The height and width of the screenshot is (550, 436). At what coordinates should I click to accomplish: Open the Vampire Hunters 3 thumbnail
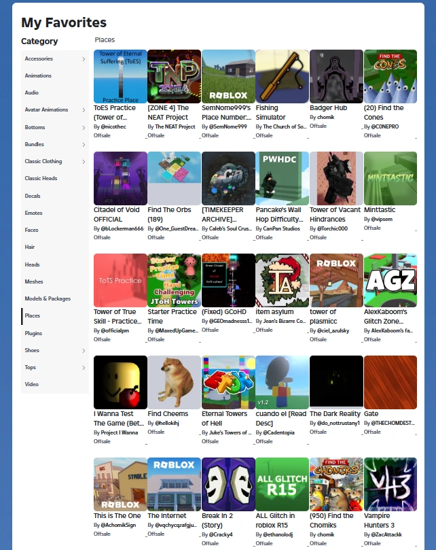click(390, 485)
